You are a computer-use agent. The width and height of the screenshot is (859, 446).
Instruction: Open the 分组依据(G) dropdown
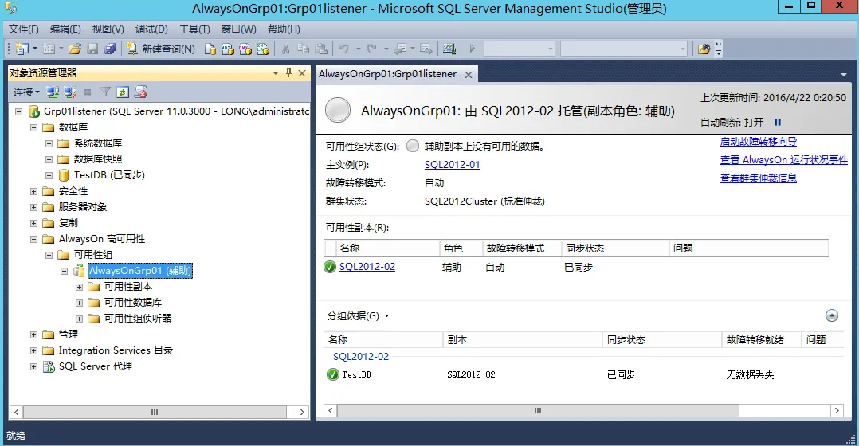coord(359,315)
